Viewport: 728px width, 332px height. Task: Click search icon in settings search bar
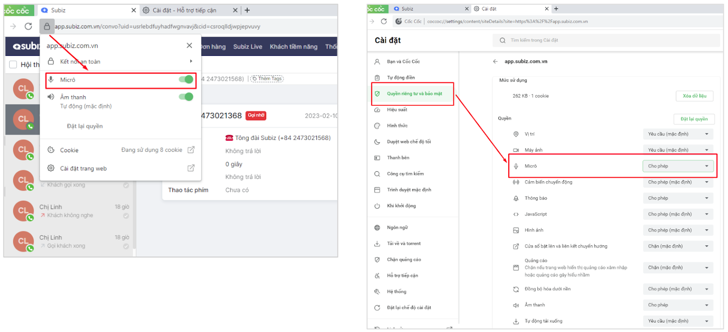click(x=502, y=40)
